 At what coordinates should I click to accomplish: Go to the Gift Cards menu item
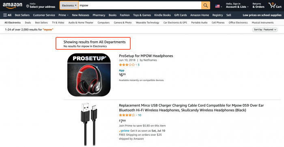pyautogui.click(x=181, y=15)
